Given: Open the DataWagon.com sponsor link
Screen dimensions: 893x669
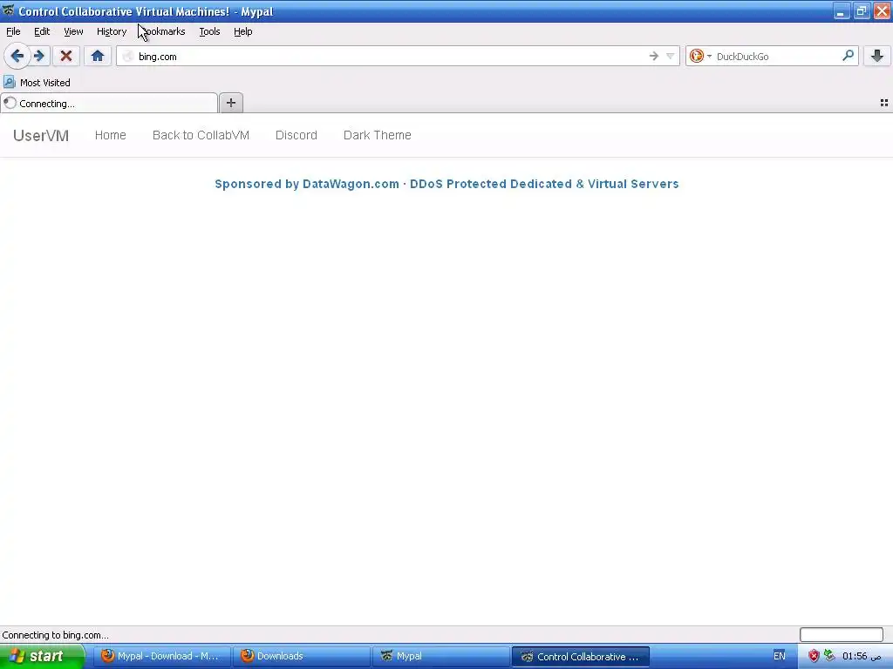Looking at the screenshot, I should [x=446, y=184].
